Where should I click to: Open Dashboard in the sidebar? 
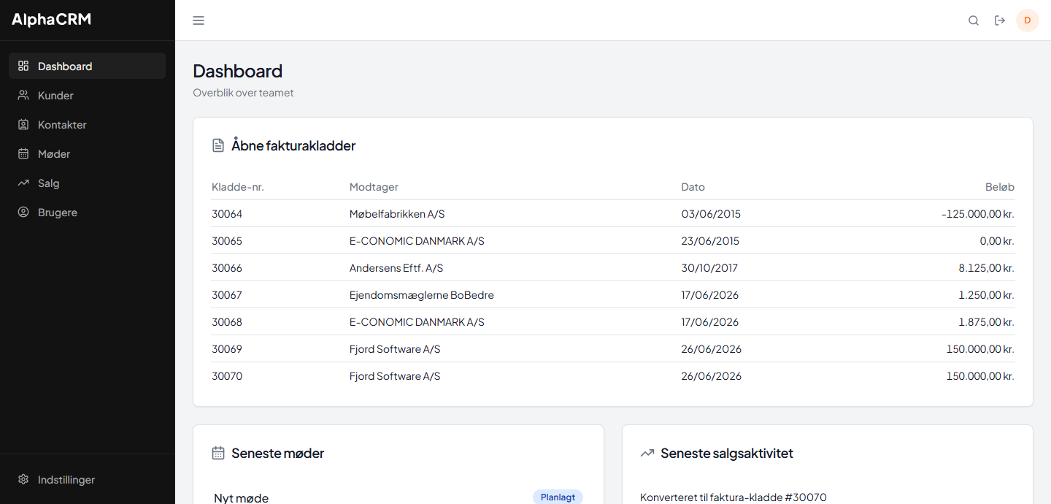click(88, 66)
